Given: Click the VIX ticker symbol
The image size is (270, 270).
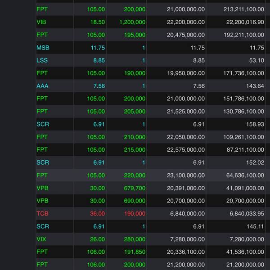Looking at the screenshot, I should (41, 239).
